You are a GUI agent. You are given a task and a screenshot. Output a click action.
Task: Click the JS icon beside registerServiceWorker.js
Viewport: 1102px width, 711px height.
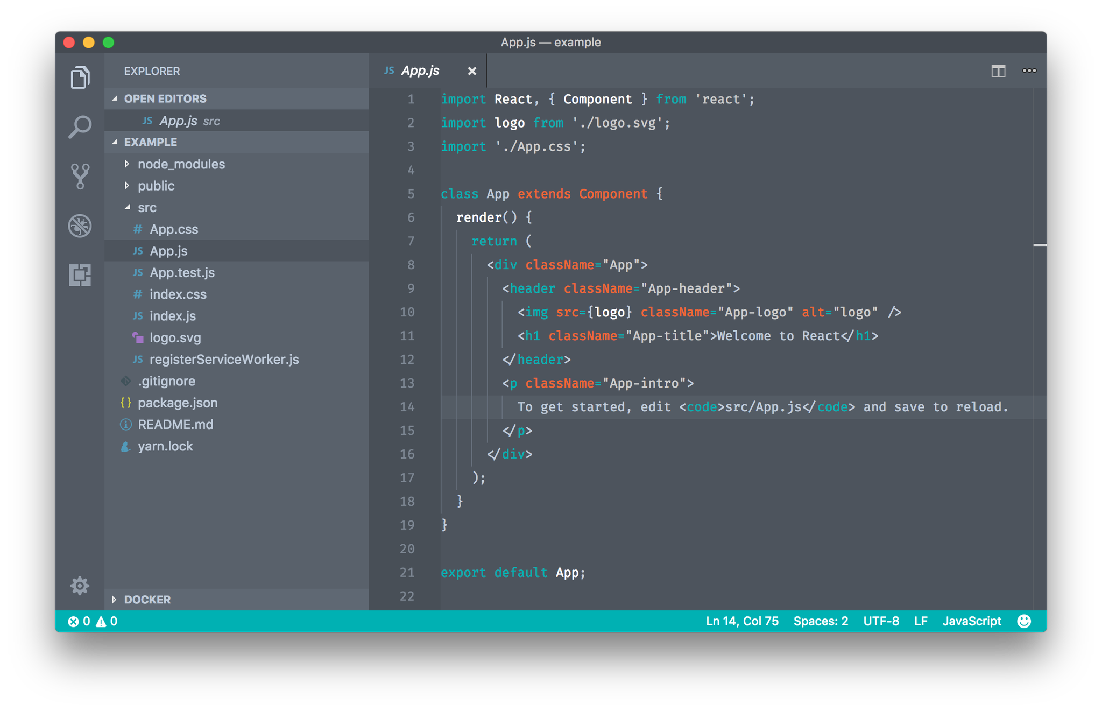tap(138, 359)
